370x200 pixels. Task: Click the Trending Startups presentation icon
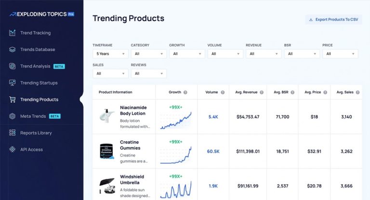12,83
